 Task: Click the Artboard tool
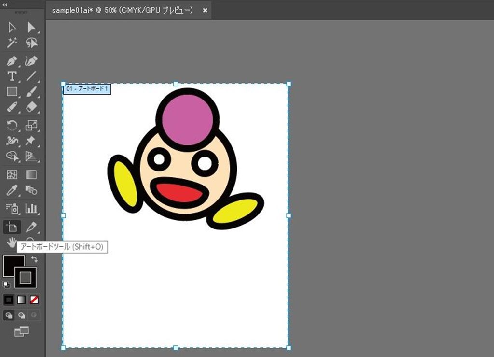12,227
